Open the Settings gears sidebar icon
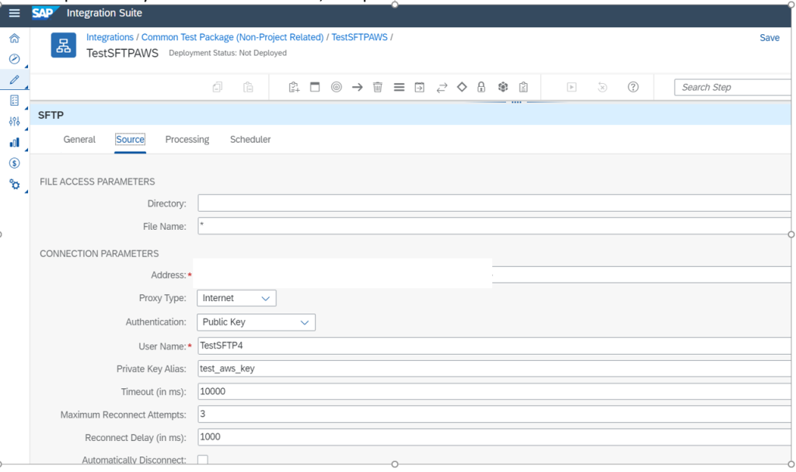 (14, 185)
